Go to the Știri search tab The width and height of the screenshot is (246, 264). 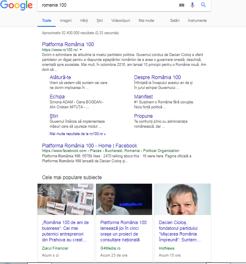click(x=100, y=21)
